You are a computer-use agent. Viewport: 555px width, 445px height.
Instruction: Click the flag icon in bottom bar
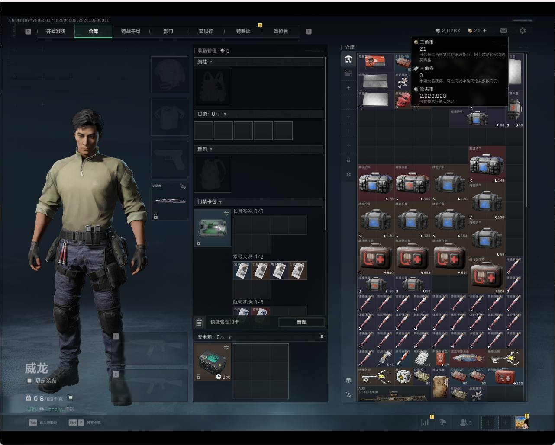(x=442, y=423)
